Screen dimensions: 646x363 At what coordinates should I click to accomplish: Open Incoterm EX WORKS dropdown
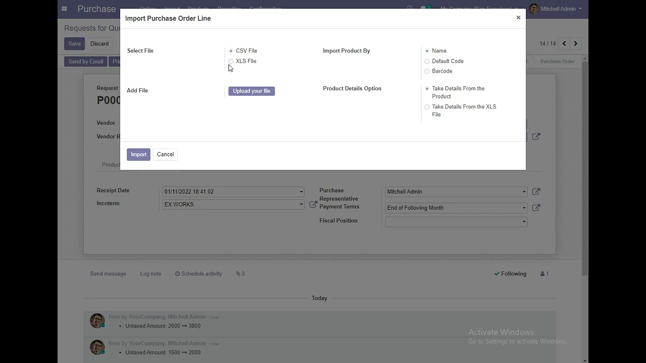(x=301, y=204)
